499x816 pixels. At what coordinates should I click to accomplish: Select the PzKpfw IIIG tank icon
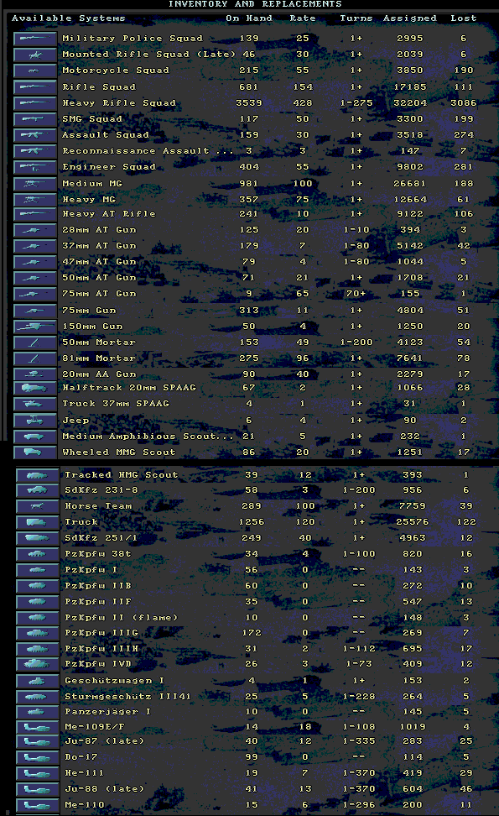coord(37,633)
